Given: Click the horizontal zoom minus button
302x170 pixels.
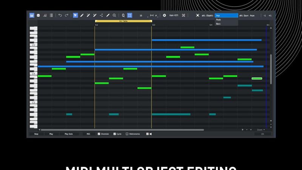Looking at the screenshot, I should click(x=247, y=130).
